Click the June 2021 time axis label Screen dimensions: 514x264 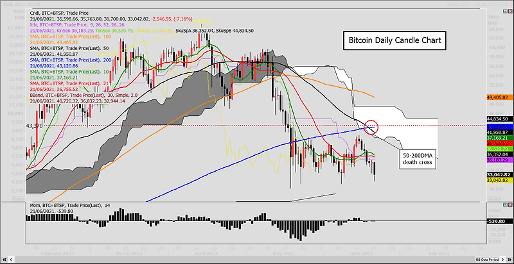[360, 253]
